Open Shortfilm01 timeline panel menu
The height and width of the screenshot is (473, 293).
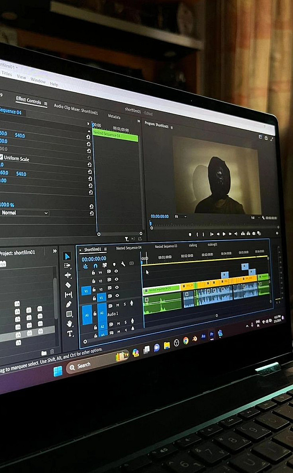click(105, 249)
